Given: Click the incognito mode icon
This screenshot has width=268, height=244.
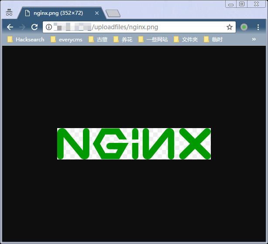Looking at the screenshot, I should [x=9, y=12].
